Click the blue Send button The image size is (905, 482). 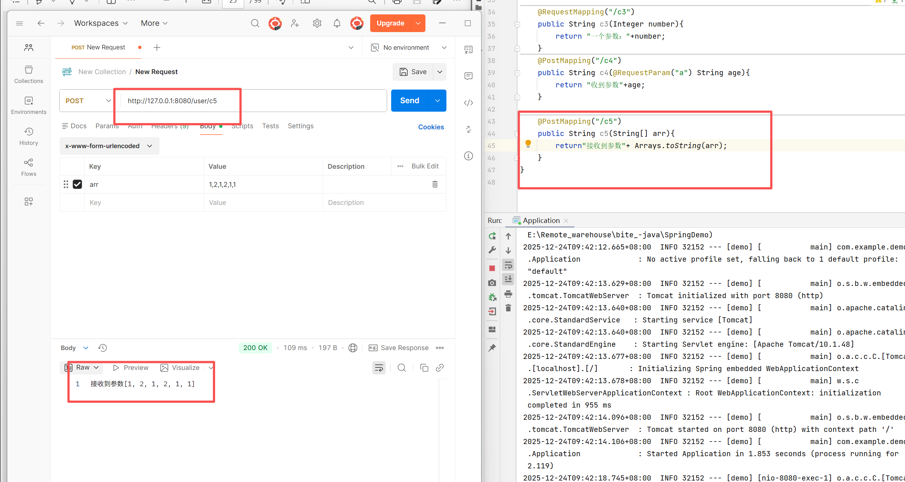tap(410, 101)
